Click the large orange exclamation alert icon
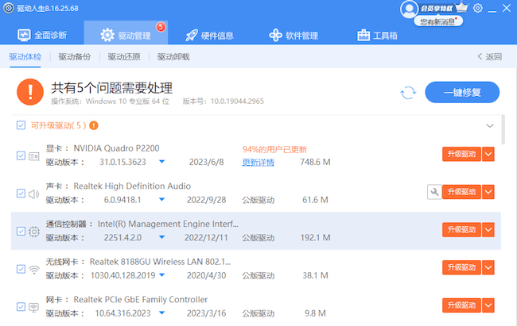The width and height of the screenshot is (517, 326). [x=30, y=92]
